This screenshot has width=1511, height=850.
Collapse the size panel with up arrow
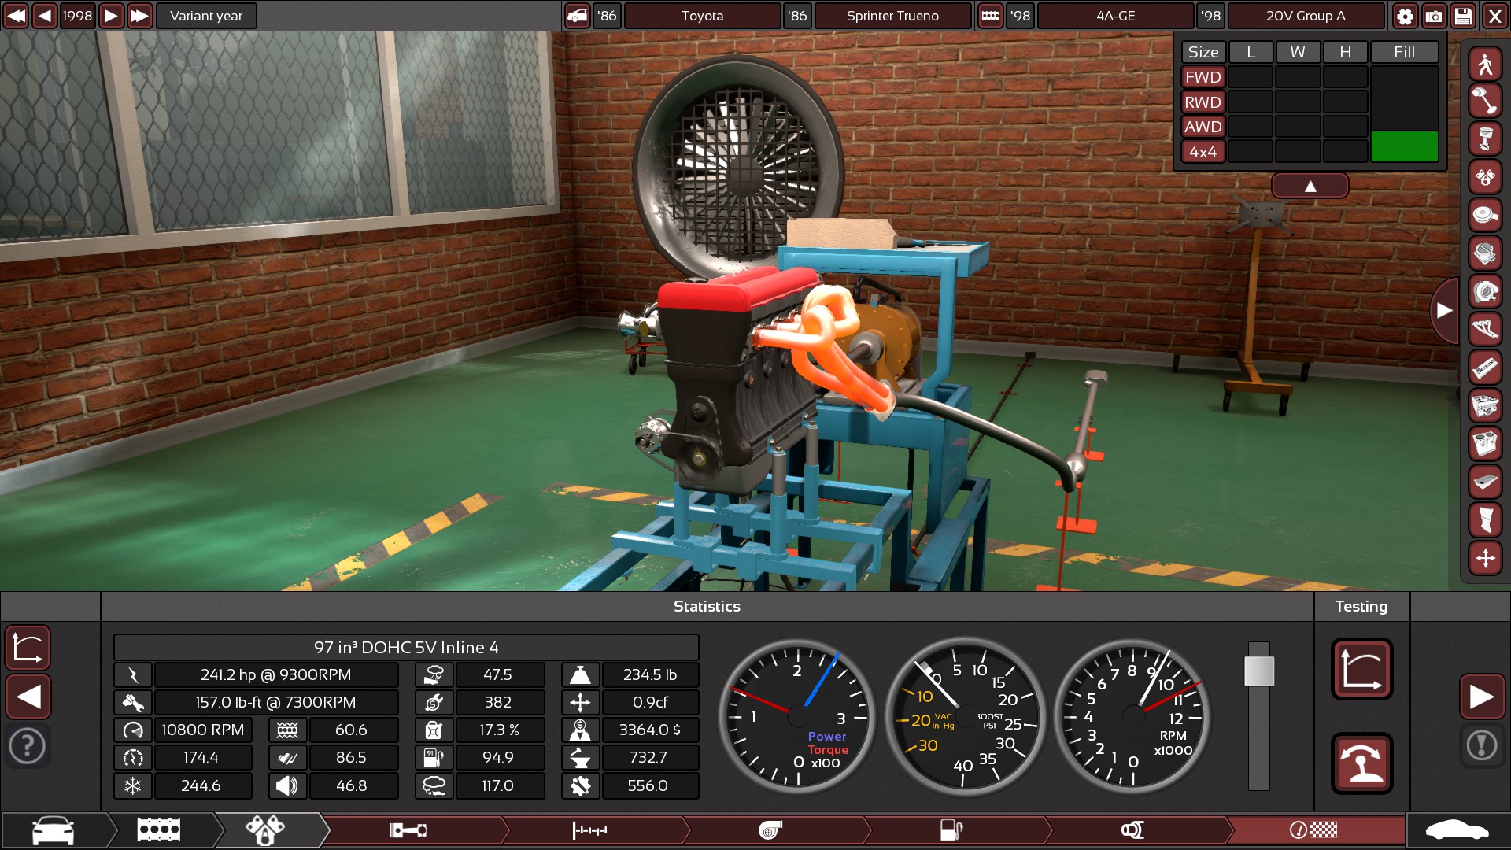tap(1310, 187)
